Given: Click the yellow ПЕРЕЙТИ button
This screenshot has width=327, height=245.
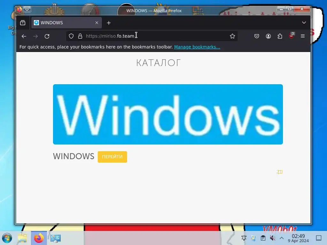Looking at the screenshot, I should point(112,157).
